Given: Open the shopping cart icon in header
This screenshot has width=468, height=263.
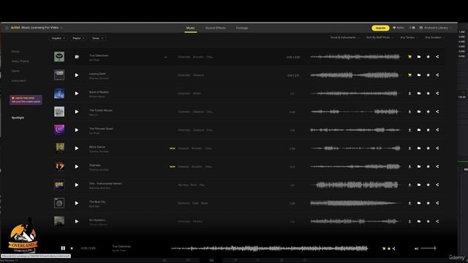Looking at the screenshot, I should [x=413, y=28].
